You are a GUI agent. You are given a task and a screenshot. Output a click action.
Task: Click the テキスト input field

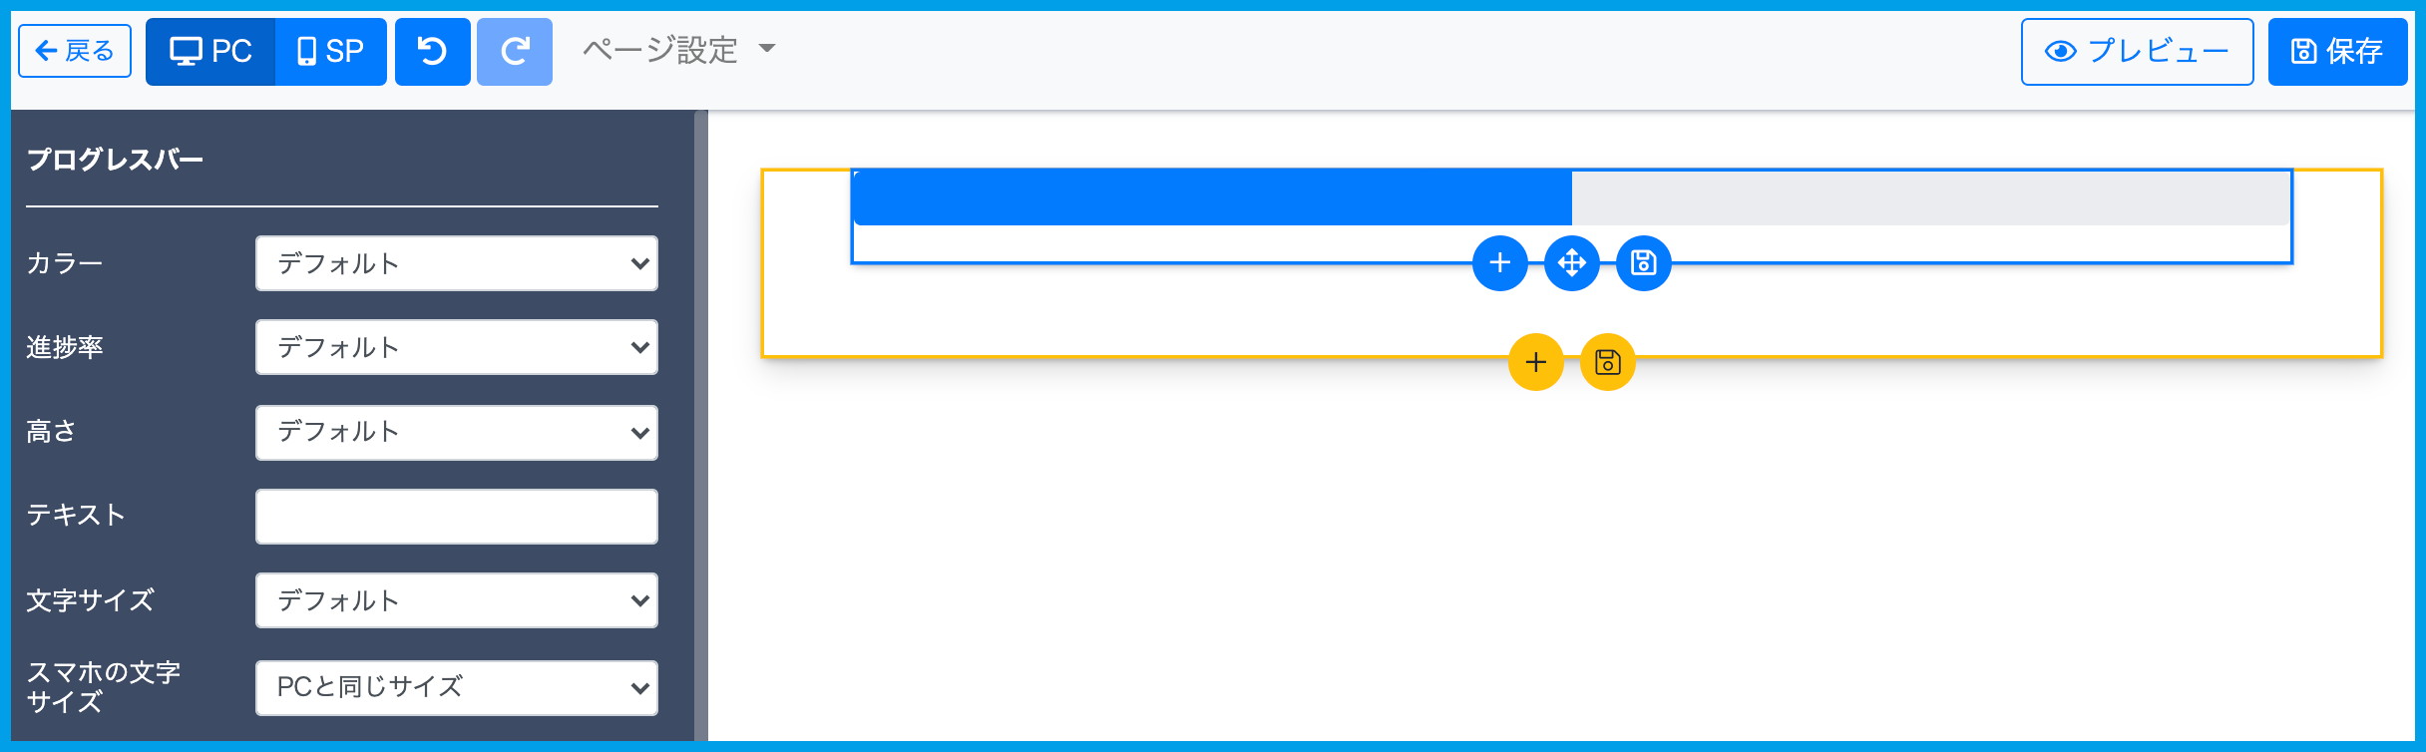pyautogui.click(x=456, y=517)
